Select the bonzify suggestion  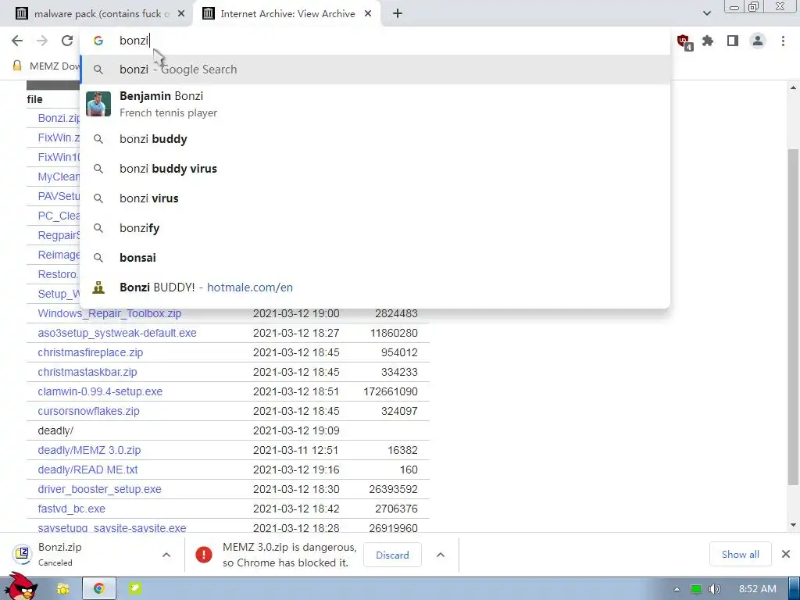coord(375,228)
